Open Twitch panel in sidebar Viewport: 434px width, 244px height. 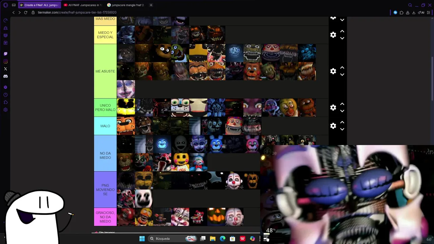[5, 54]
